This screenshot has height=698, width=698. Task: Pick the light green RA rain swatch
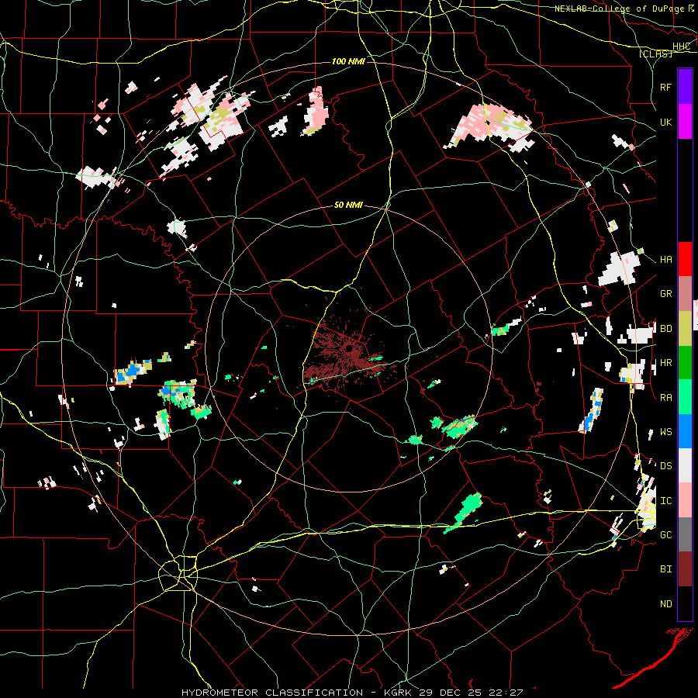pos(685,397)
